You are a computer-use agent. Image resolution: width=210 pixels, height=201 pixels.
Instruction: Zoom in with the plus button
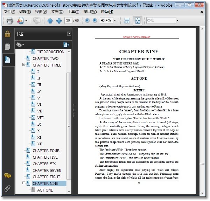coord(95,21)
